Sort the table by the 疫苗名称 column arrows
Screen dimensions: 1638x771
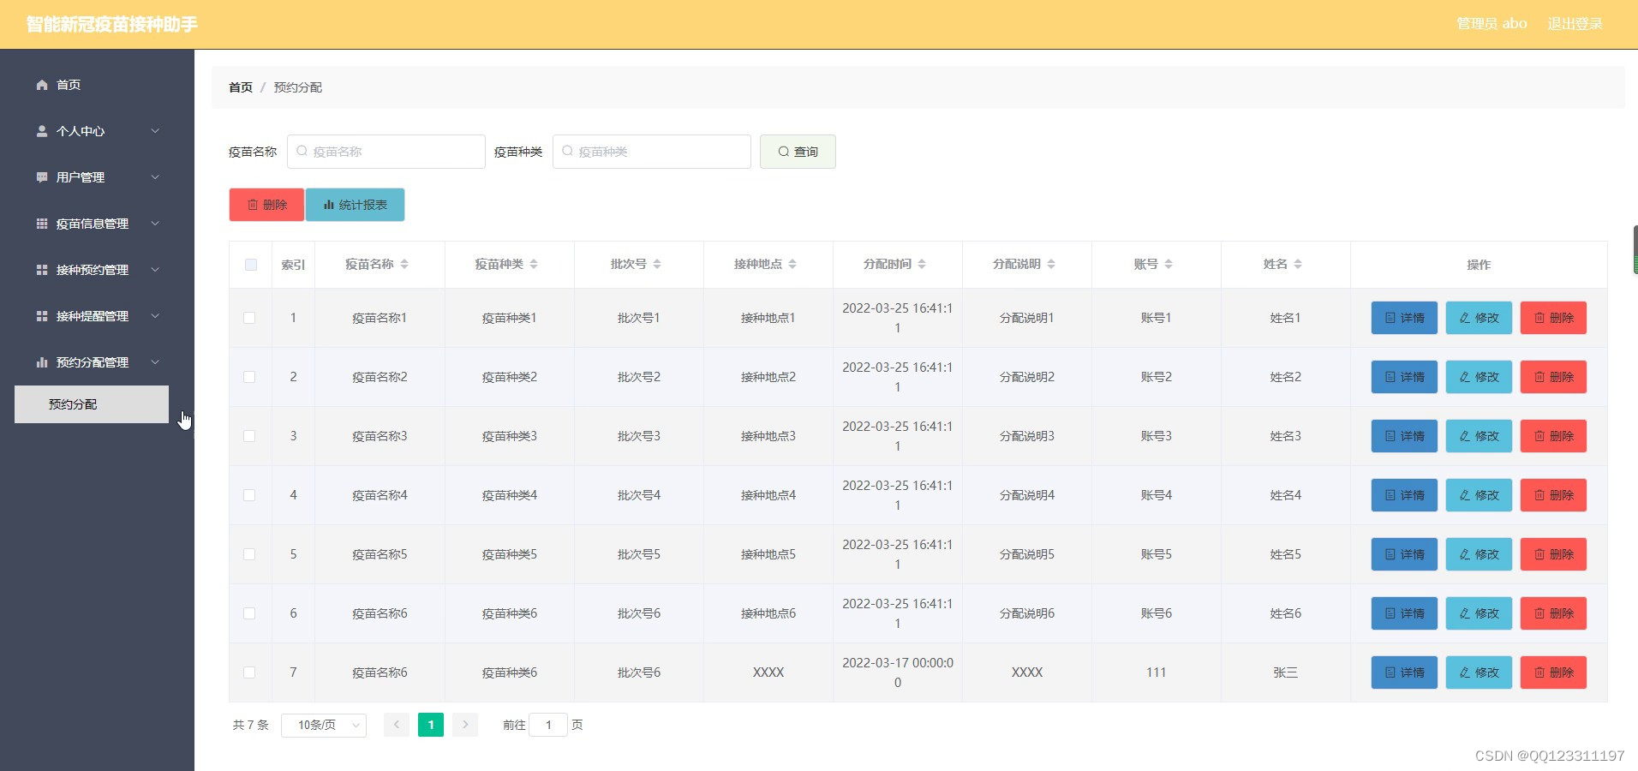[x=404, y=264]
